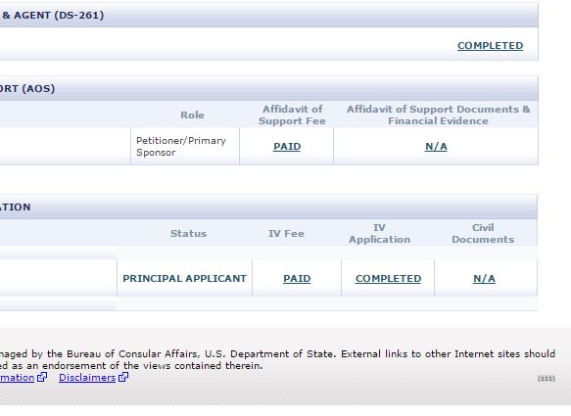Open N/A link under Financial Evidence column
Screen dimensions: 571x416
pos(436,146)
